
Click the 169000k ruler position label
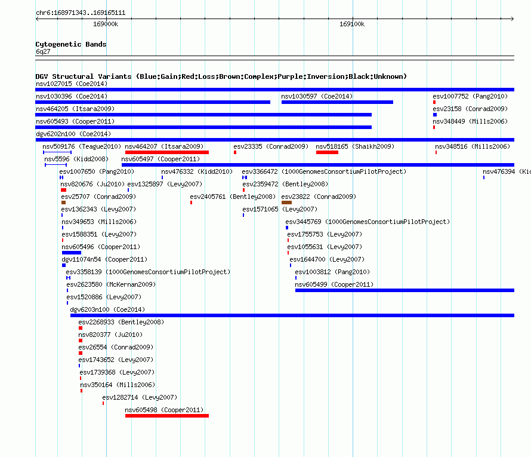[106, 24]
